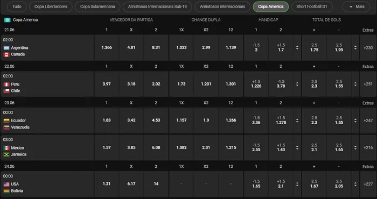Click the Copa America league icon
377x199 pixels.
tap(7, 20)
